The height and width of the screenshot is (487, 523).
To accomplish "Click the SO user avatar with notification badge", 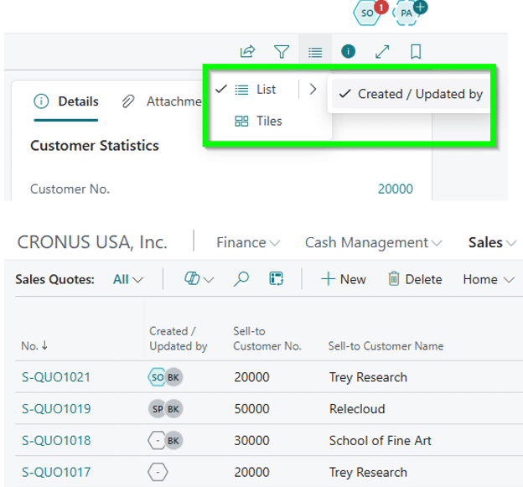I will (x=368, y=13).
